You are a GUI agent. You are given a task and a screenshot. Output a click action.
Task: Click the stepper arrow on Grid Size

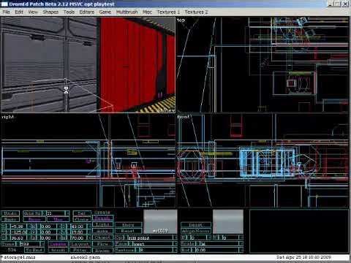click(68, 213)
